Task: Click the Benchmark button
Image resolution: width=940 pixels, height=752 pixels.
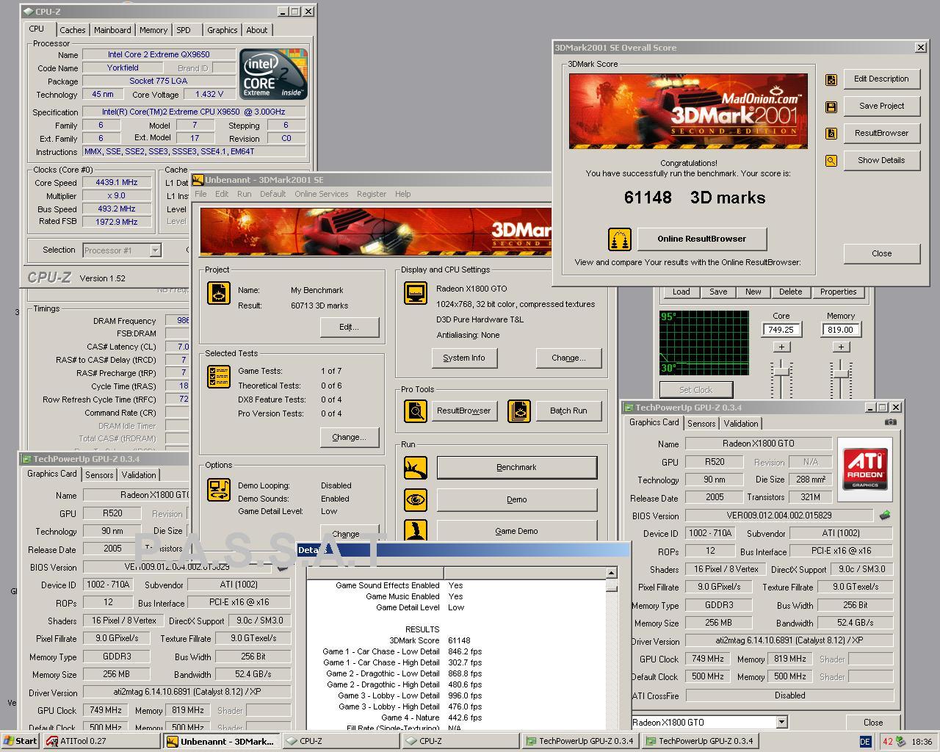Action: [x=516, y=468]
